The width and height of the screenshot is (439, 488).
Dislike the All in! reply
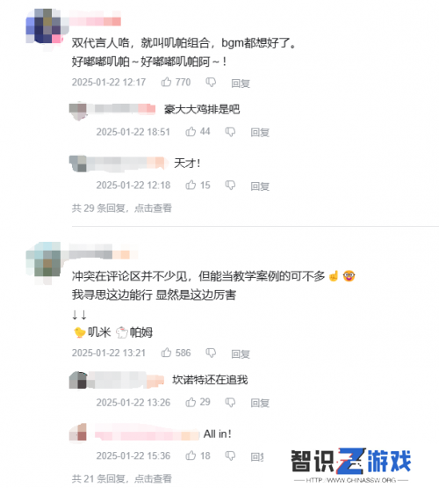230,456
